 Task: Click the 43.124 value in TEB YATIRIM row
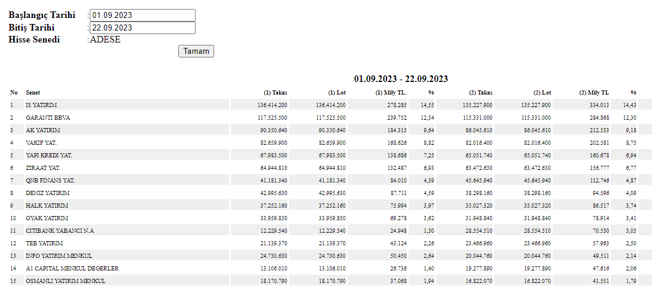(x=399, y=243)
